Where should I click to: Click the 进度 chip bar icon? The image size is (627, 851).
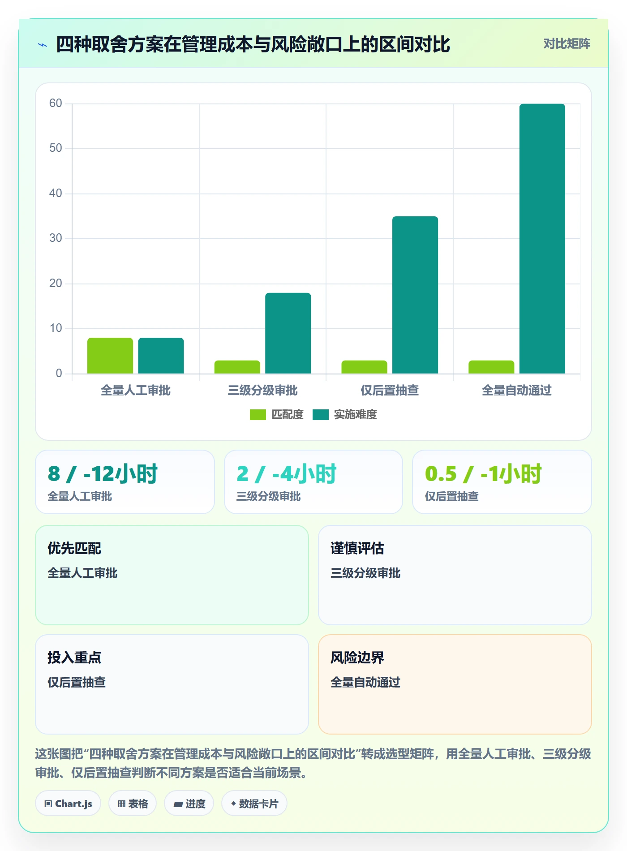click(x=178, y=804)
